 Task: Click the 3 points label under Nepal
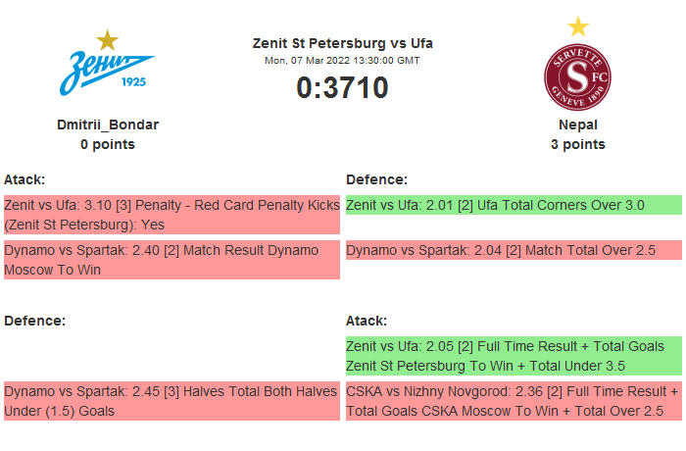578,144
